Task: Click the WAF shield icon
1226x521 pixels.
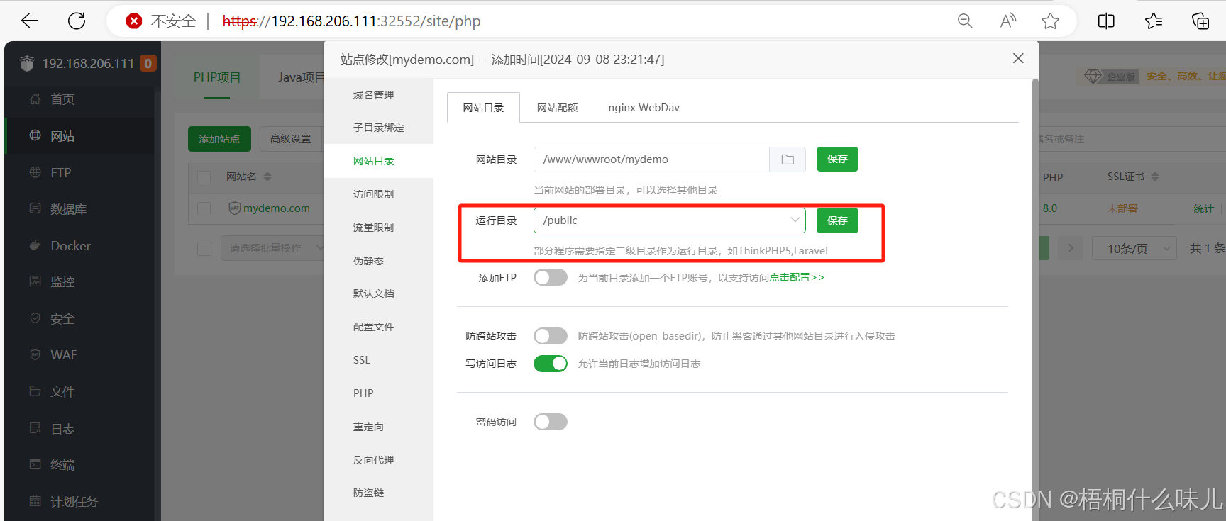Action: coord(35,354)
